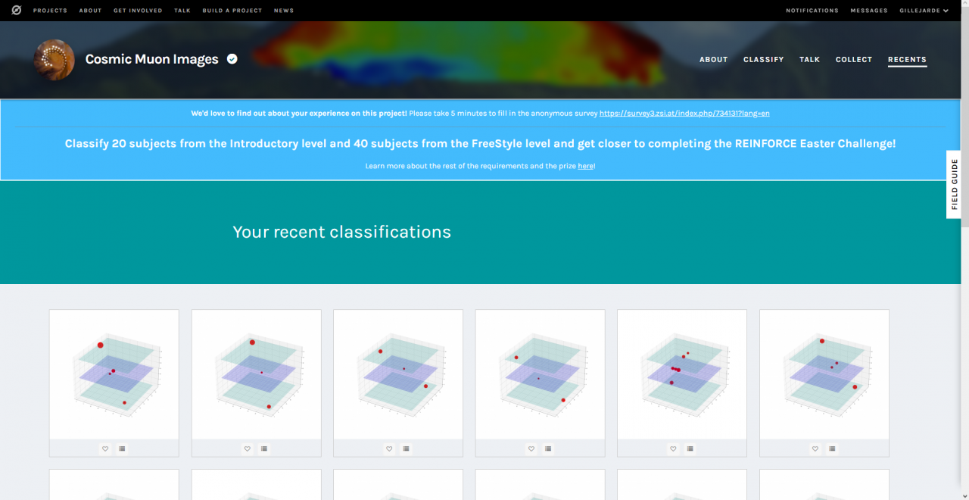
Task: Favorite the second classification thumbnail
Action: tap(248, 448)
